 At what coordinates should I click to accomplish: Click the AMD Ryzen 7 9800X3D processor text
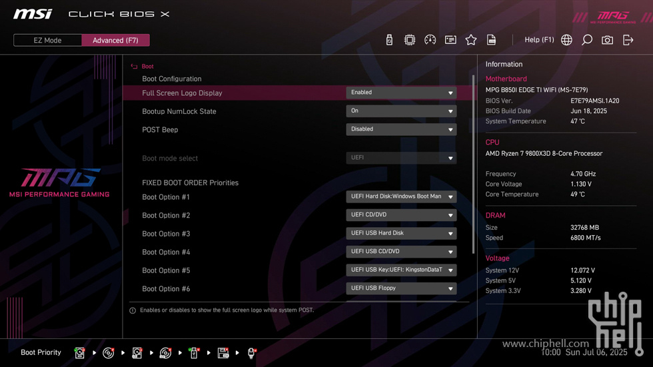coord(544,154)
